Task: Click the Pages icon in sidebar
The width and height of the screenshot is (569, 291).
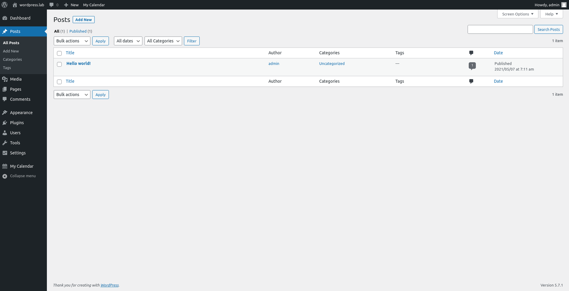Action: tap(5, 89)
